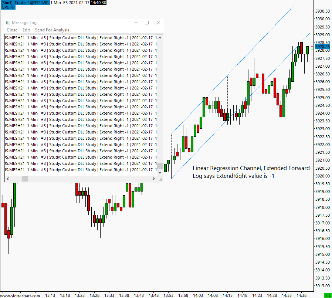This screenshot has width=332, height=298.
Task: Click the Message Log resize grip corner
Action: coord(160,180)
